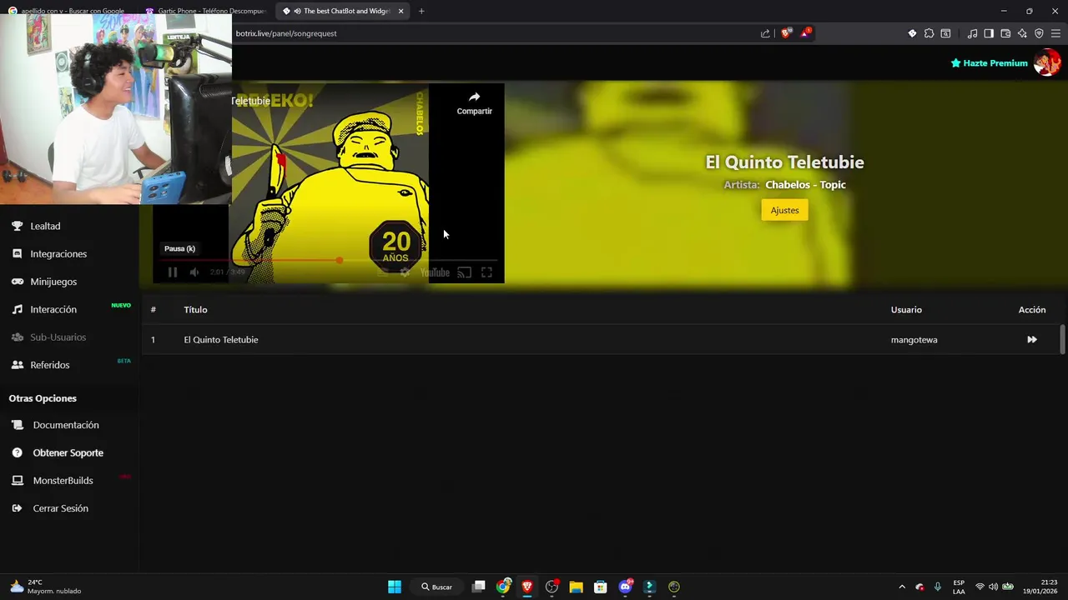Viewport: 1068px width, 600px height.
Task: Open Documentación link
Action: click(x=66, y=425)
